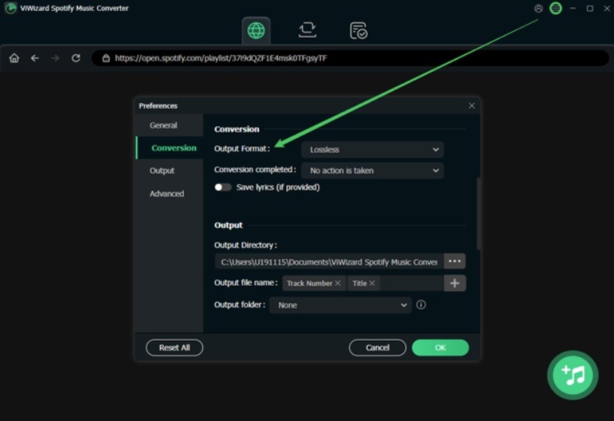614x421 pixels.
Task: Maximize the ViWizard window
Action: point(590,8)
